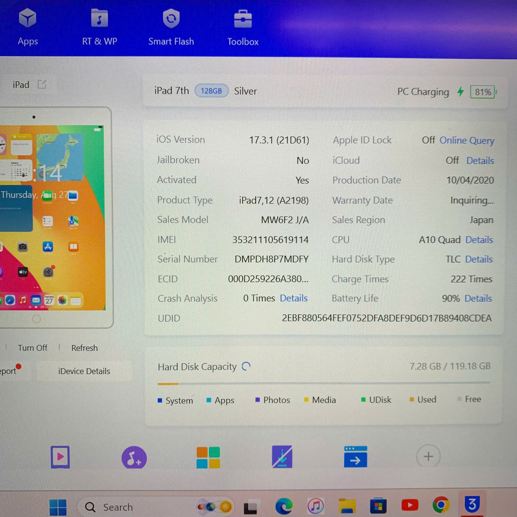Click the 81% battery indicator

coord(483,92)
